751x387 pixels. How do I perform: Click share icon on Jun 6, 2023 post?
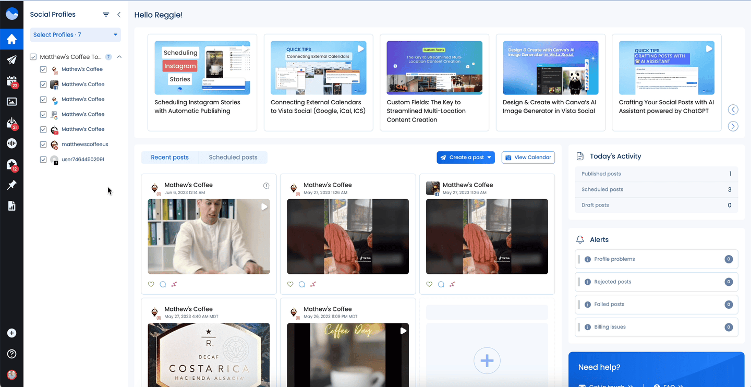click(x=174, y=284)
